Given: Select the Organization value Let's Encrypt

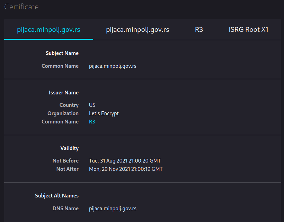Looking at the screenshot, I should 104,113.
